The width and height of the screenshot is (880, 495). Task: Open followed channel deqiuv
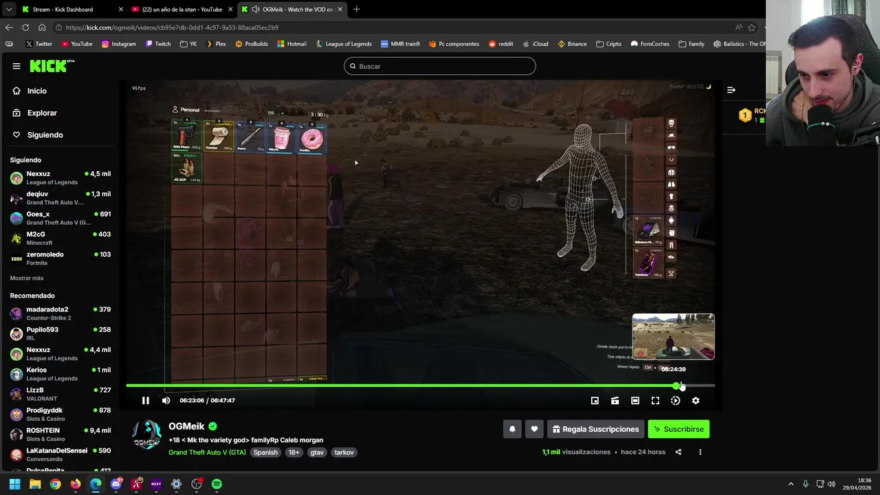click(x=60, y=198)
